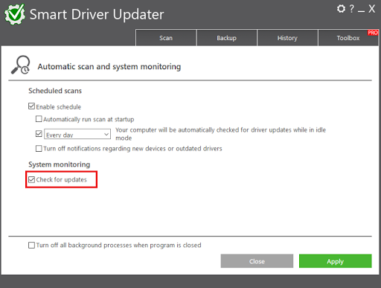Close the window with the X icon
This screenshot has height=288, width=381.
point(371,9)
